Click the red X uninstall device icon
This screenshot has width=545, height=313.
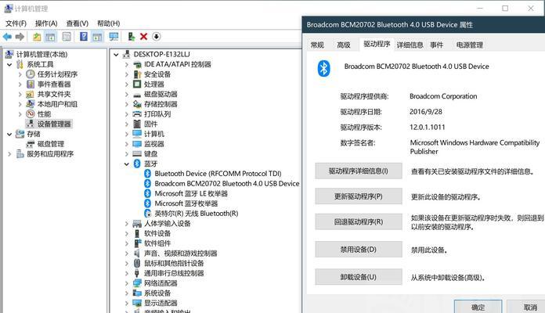143,37
